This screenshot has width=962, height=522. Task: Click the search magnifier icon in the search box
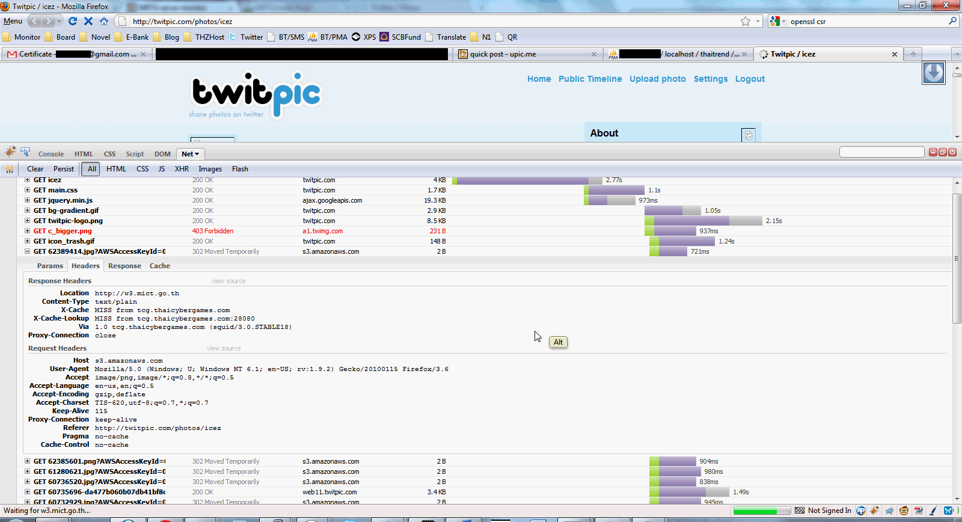(x=952, y=21)
